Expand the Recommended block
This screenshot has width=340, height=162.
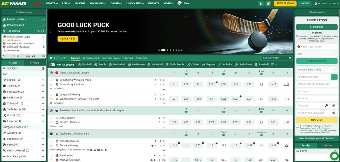coord(43,25)
